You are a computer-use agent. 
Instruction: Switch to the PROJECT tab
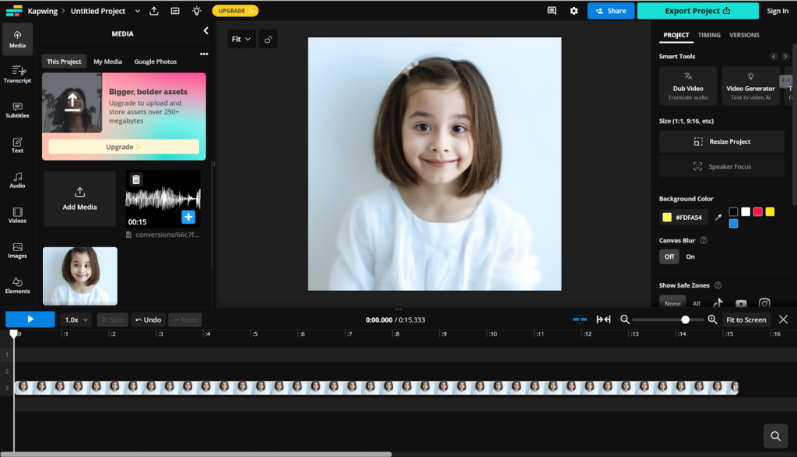[676, 35]
